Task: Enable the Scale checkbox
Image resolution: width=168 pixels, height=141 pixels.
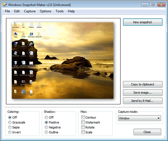Action: [83, 132]
